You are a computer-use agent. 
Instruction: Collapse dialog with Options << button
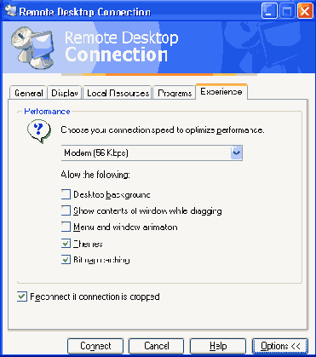tap(280, 346)
